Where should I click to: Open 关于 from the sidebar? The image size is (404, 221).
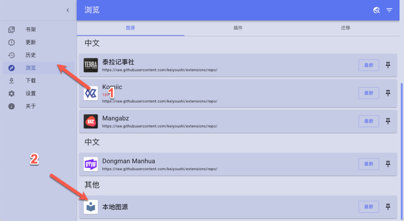tap(30, 106)
